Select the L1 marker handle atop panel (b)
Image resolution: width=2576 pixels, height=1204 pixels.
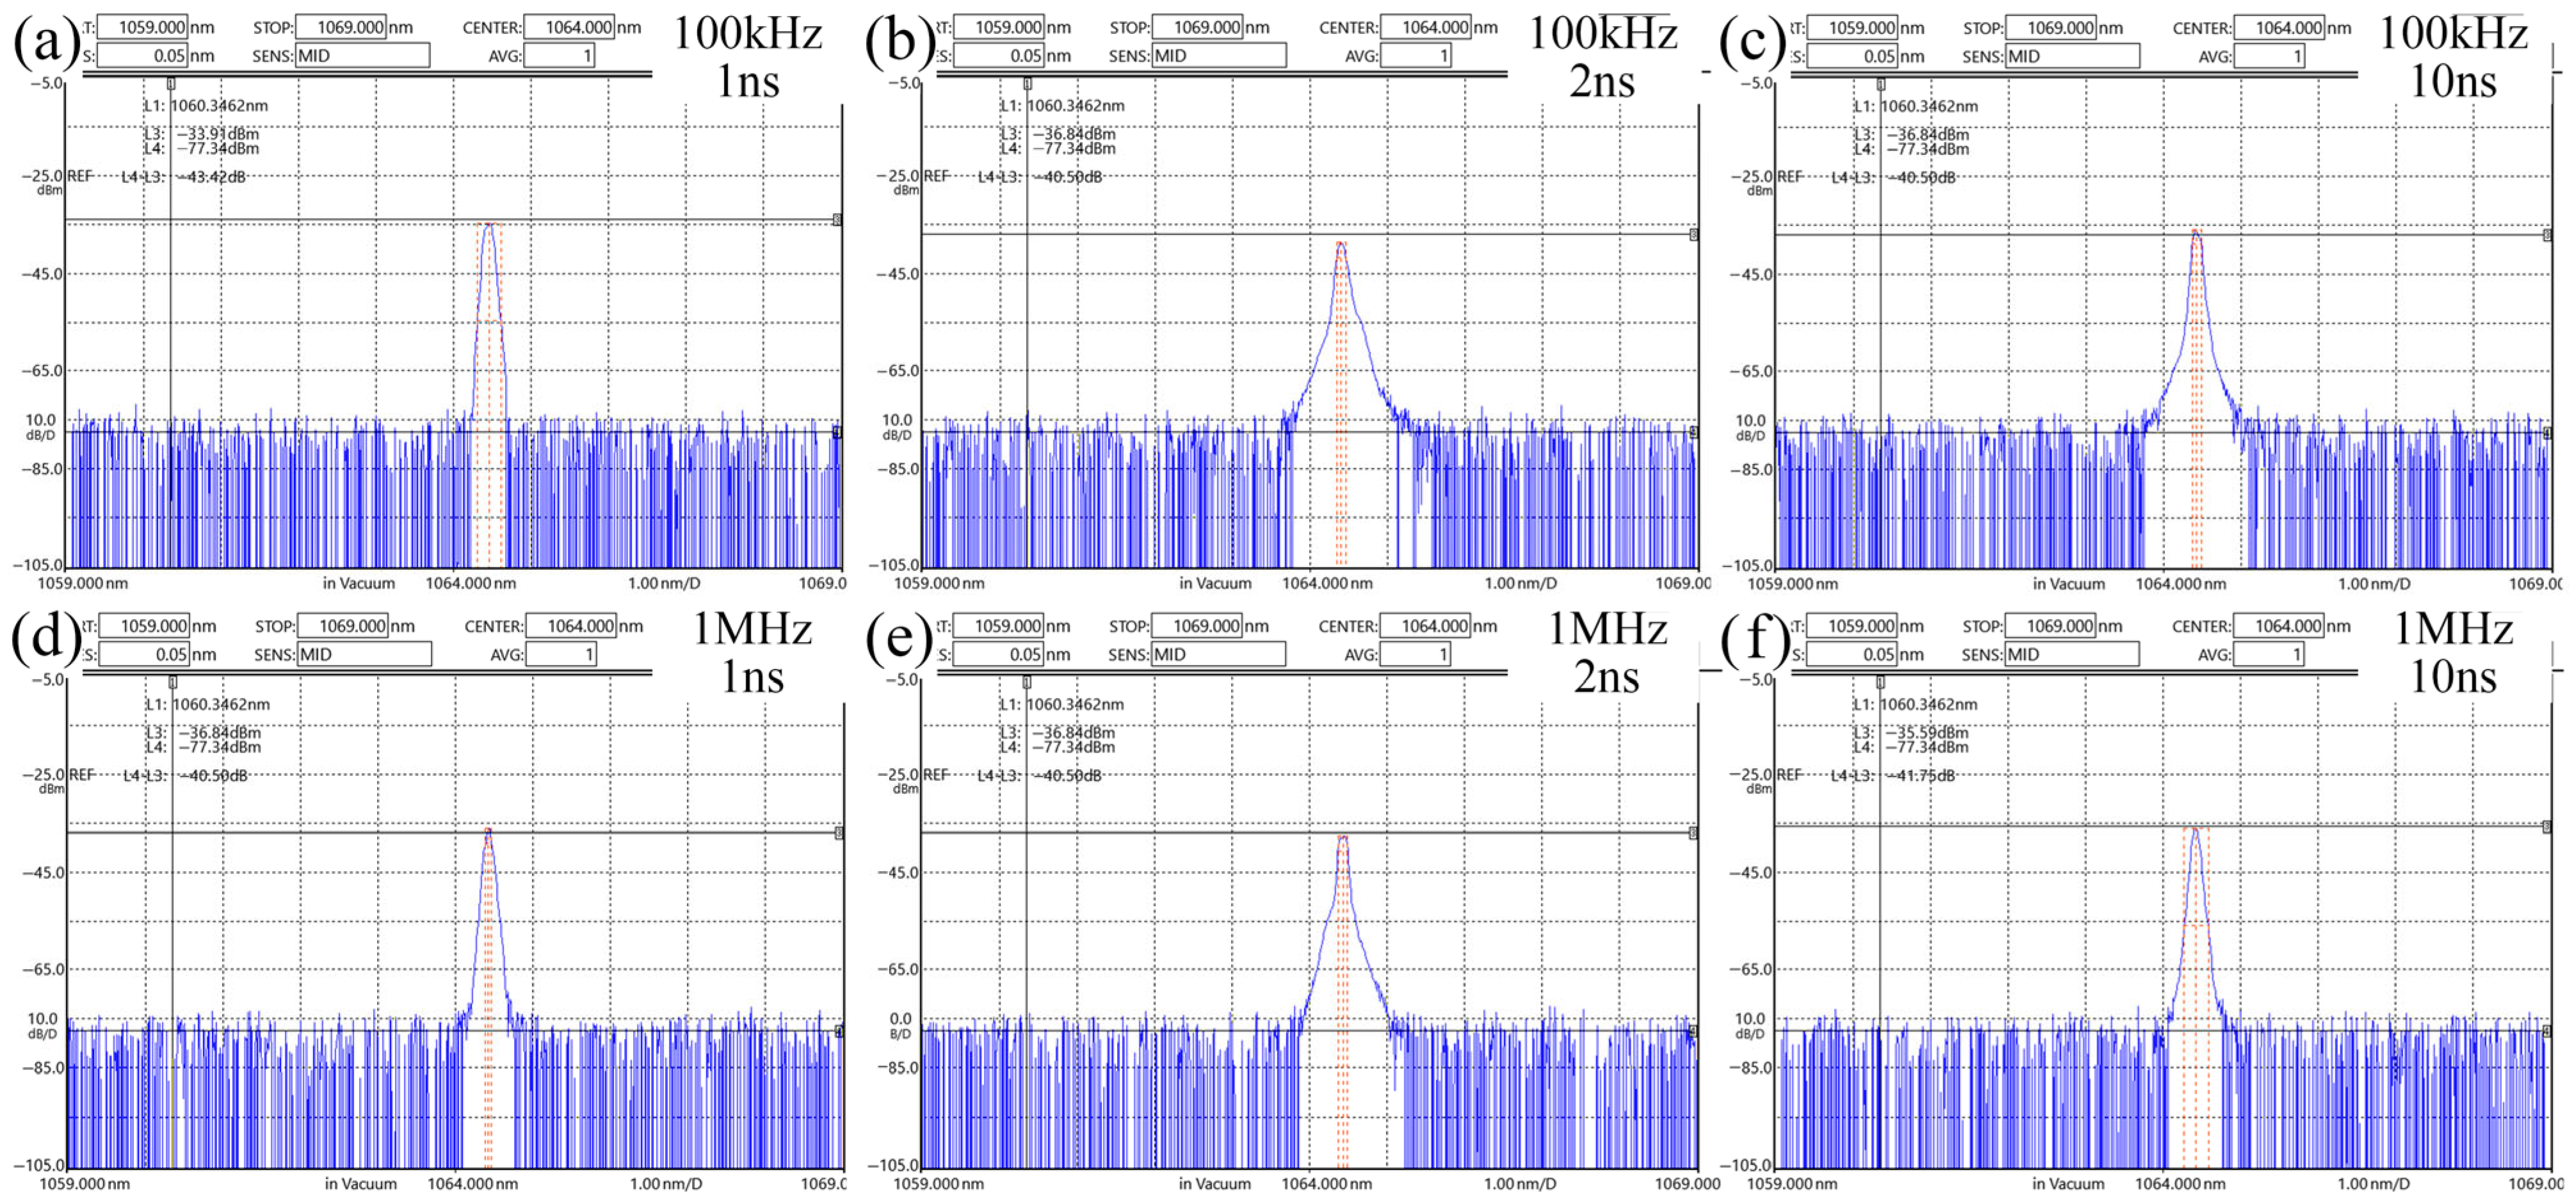tap(1027, 84)
